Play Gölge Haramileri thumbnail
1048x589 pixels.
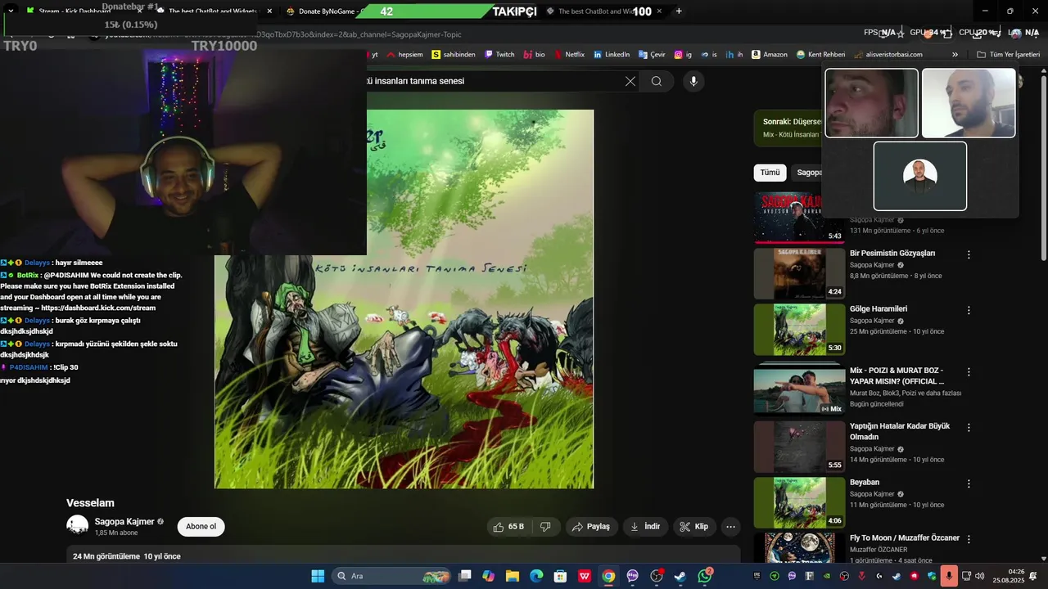799,330
